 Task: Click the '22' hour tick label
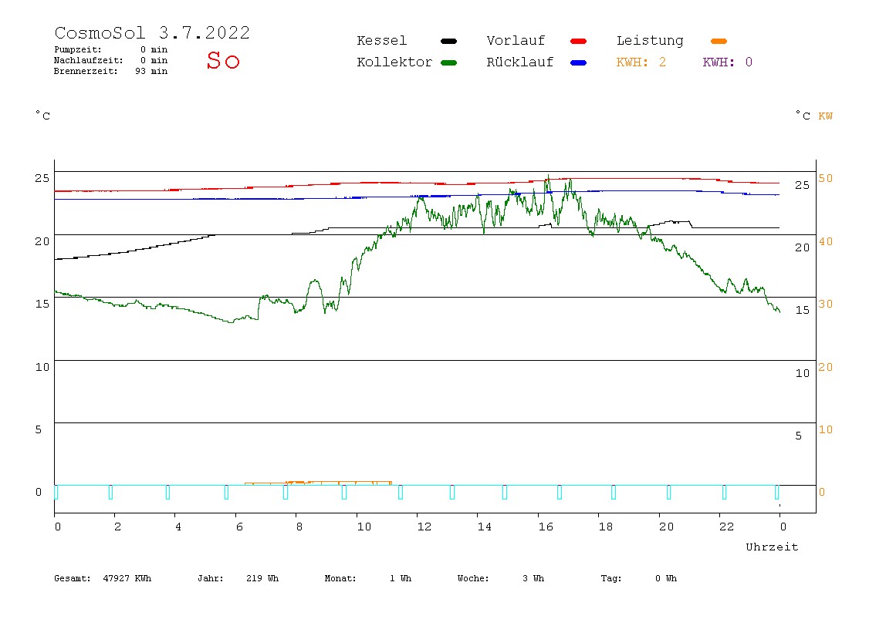(x=727, y=527)
